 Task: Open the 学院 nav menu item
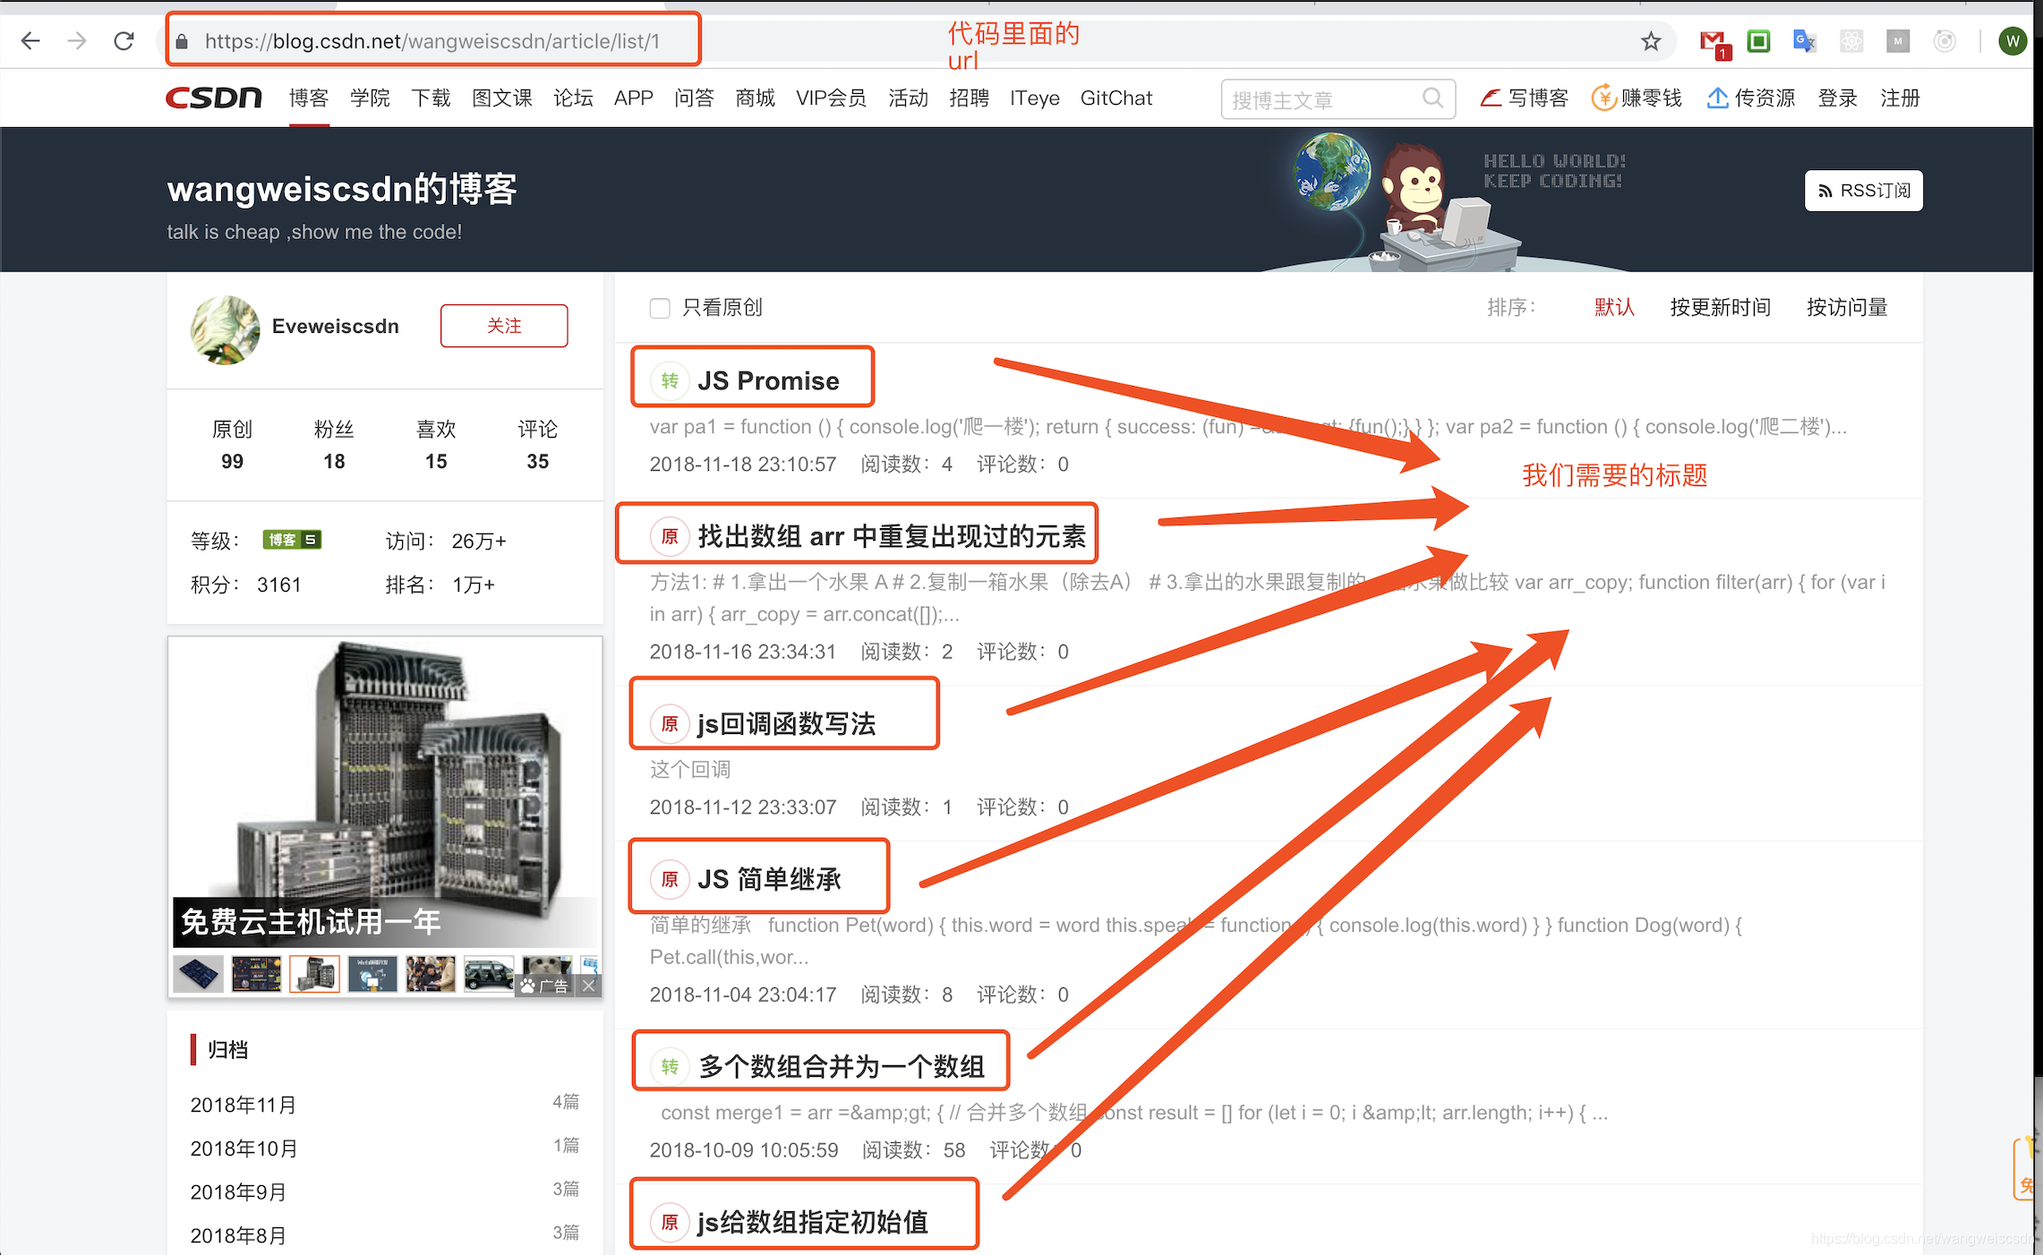tap(370, 98)
